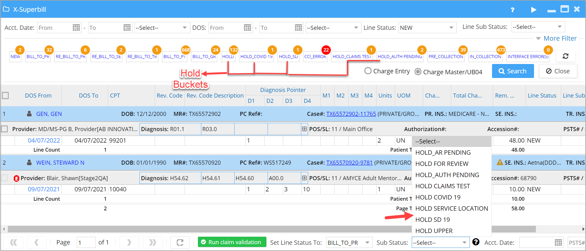Open the help question mark icon in title bar

512,10
